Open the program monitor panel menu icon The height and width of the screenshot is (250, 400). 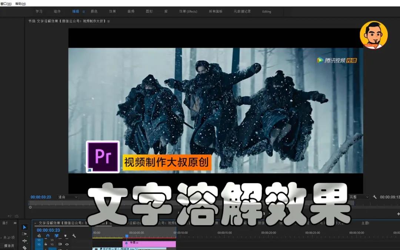click(x=109, y=21)
